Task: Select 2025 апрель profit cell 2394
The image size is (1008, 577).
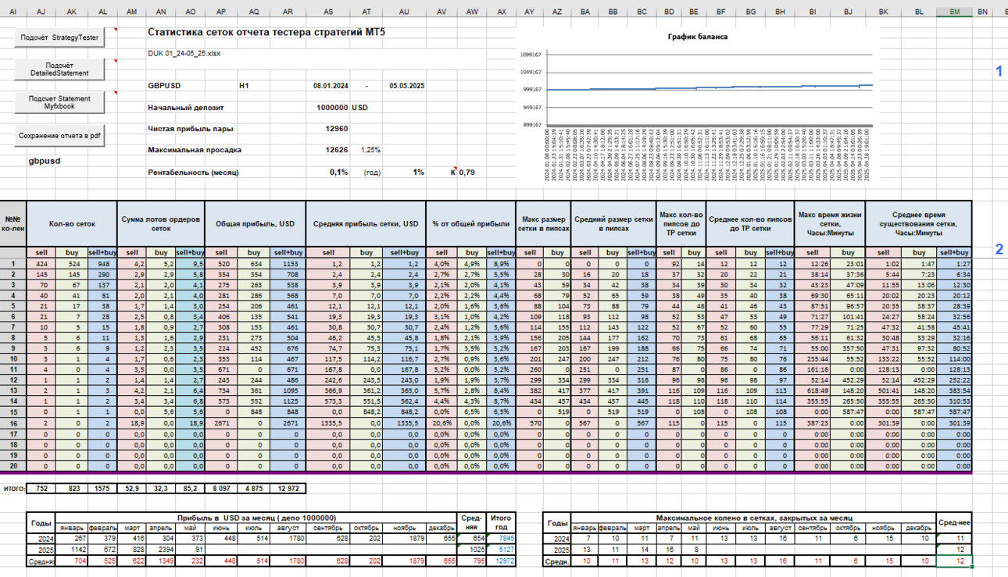Action: pyautogui.click(x=160, y=550)
